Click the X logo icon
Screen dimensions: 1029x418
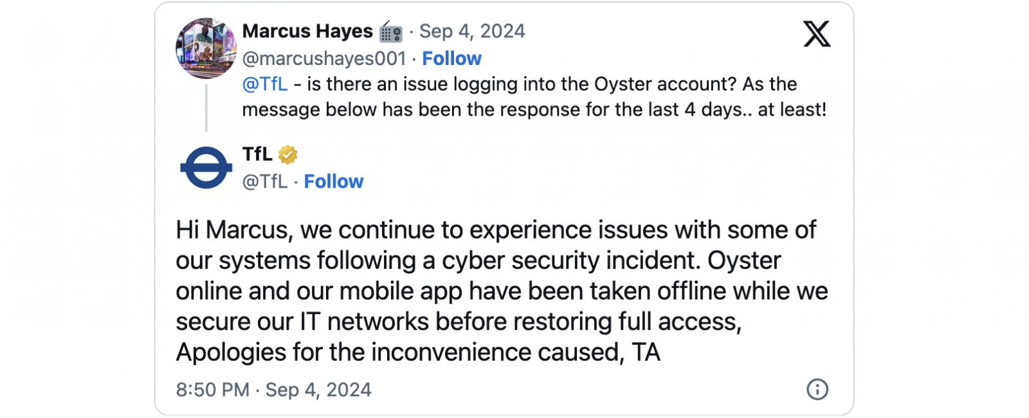point(817,33)
